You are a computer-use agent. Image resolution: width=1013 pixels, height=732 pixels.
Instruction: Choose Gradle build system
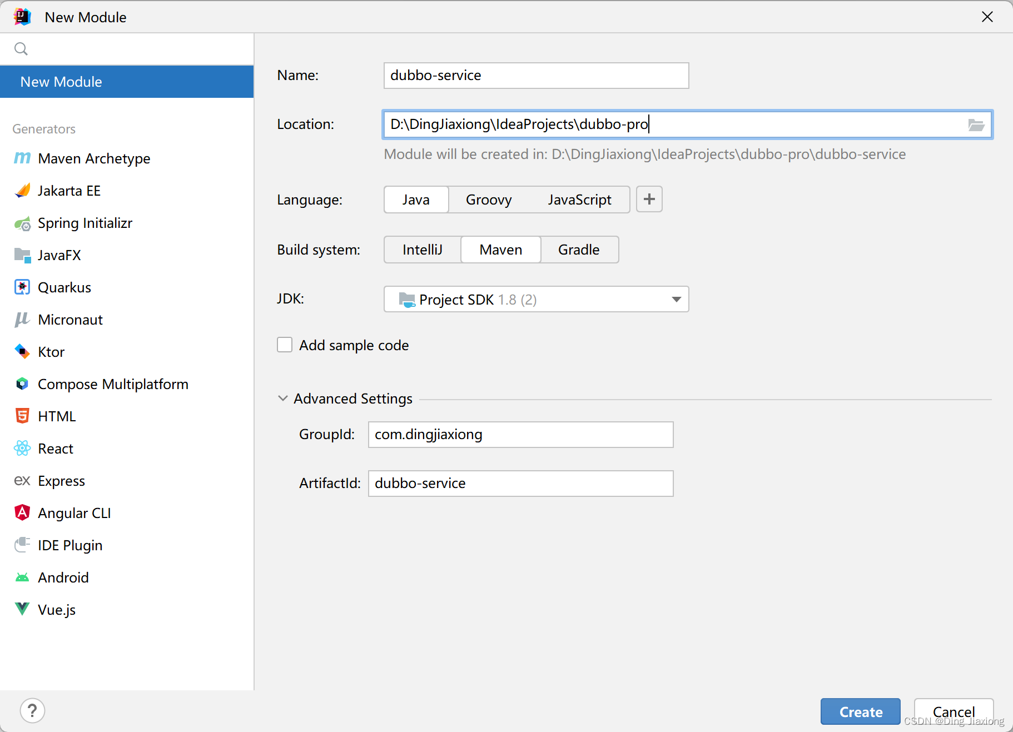[x=579, y=250]
